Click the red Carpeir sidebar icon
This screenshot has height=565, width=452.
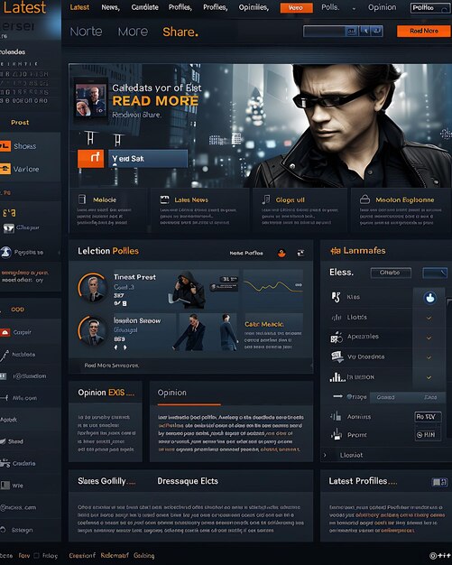click(x=5, y=332)
